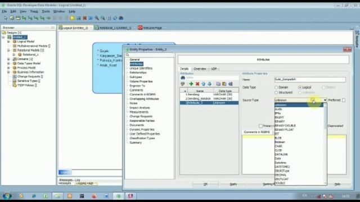Tick the Preferred checkbox

344,100
